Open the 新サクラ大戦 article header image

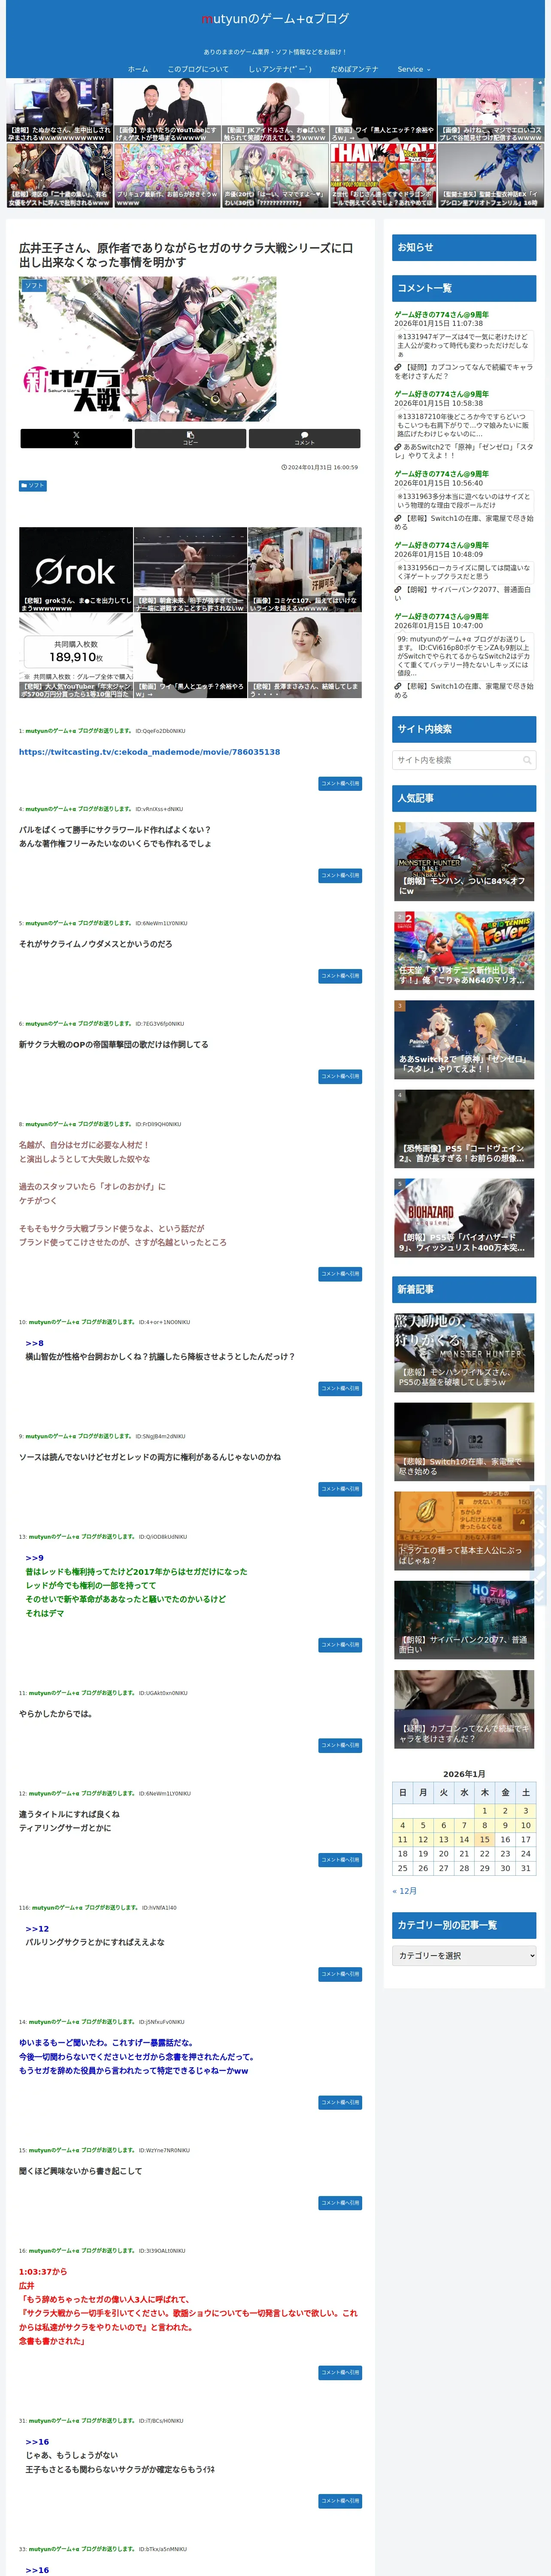click(x=148, y=349)
